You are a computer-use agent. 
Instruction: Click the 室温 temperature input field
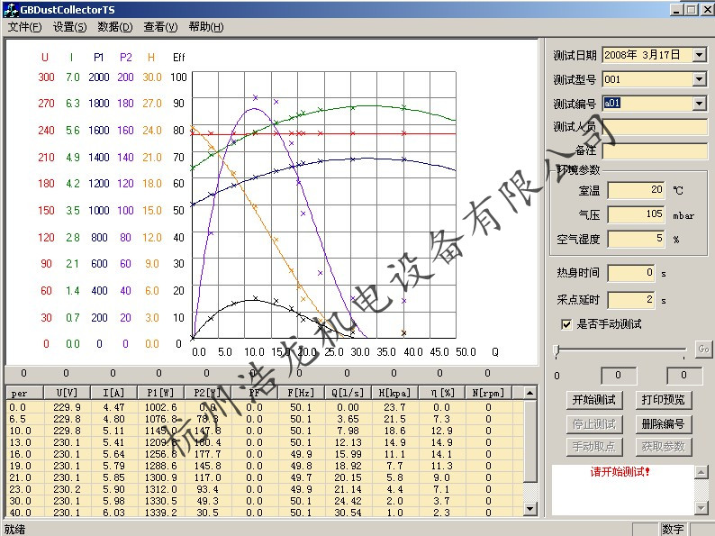637,190
